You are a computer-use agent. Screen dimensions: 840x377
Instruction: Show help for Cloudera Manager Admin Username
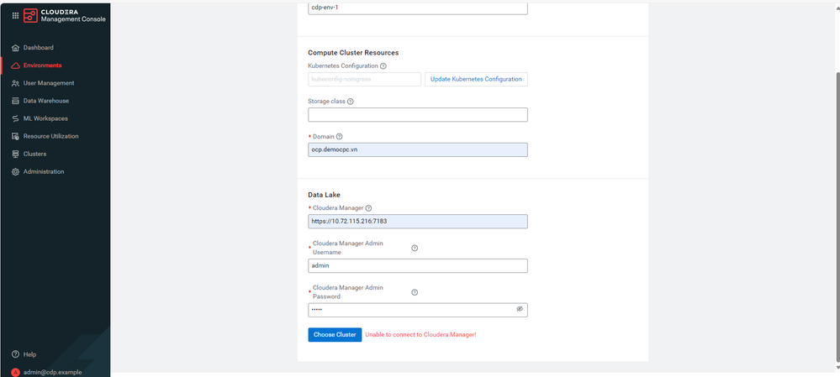click(415, 249)
